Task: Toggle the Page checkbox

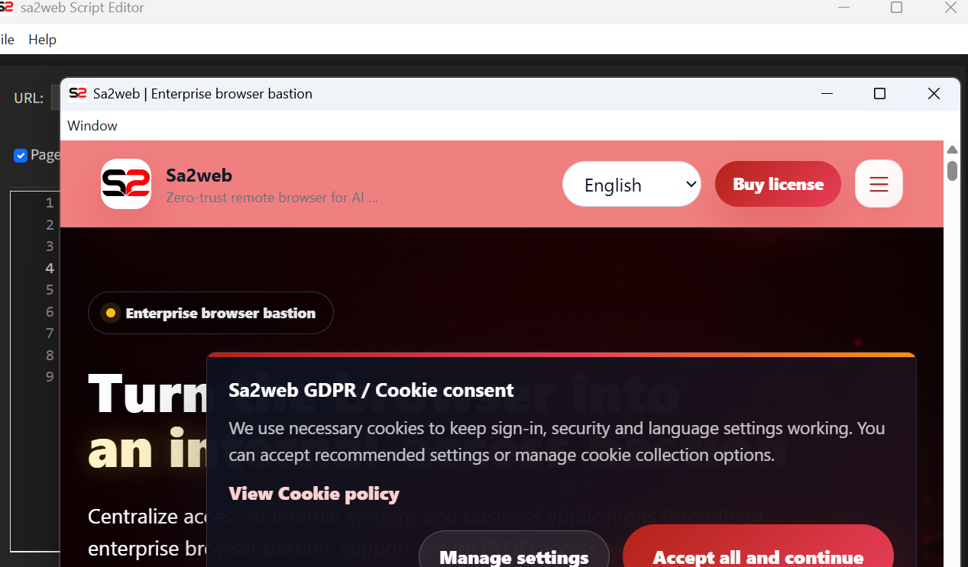Action: 21,156
